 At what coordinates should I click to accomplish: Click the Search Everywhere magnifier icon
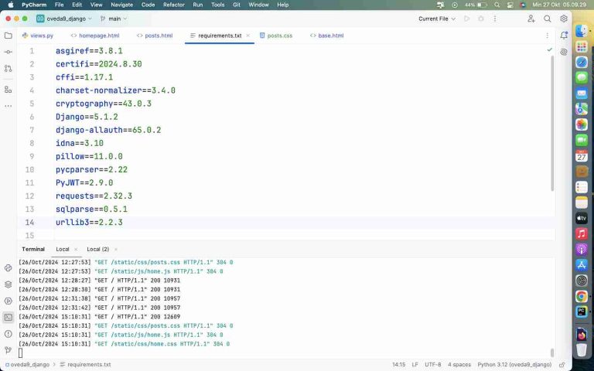548,19
